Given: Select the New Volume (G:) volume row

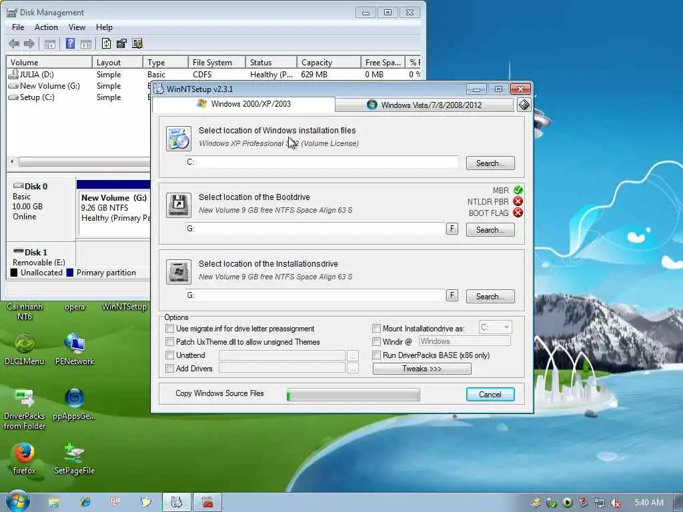Looking at the screenshot, I should tap(79, 86).
